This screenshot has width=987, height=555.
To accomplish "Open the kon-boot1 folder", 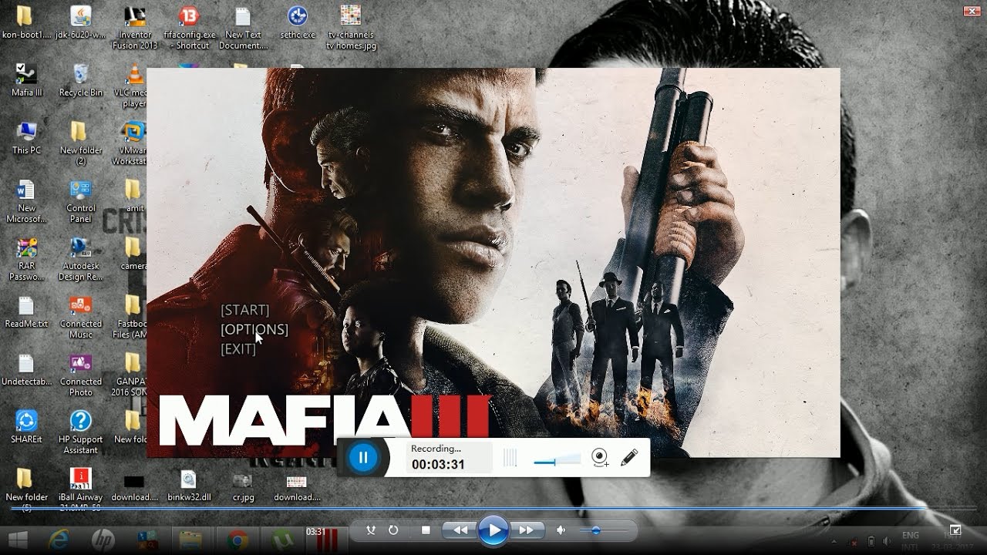I will (x=26, y=23).
